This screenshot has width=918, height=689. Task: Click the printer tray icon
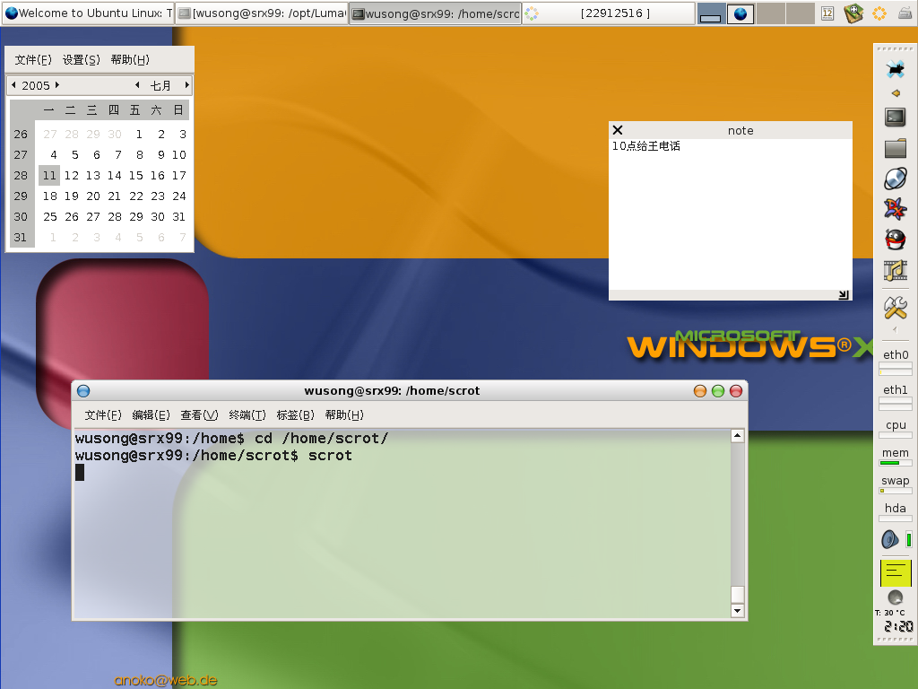(905, 13)
